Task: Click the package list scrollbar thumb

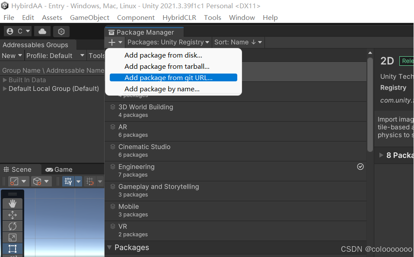Action: coord(370,104)
